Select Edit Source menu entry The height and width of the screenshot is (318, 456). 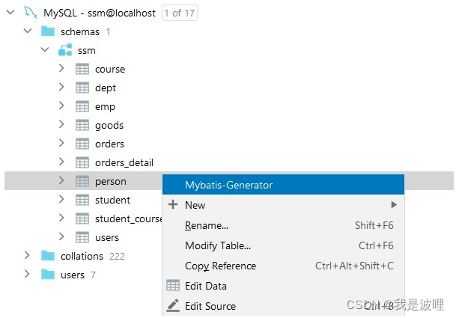point(283,306)
